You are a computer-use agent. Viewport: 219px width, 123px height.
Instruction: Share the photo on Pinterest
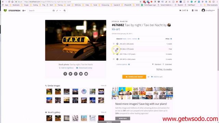(81, 74)
